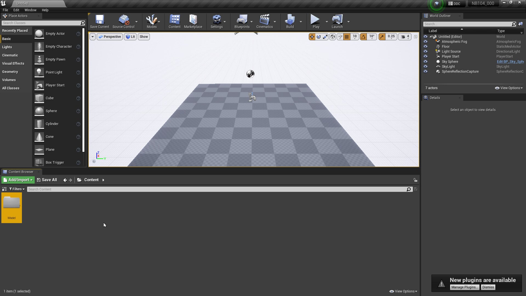Hide the Atmospheric Fog actor
The height and width of the screenshot is (296, 526).
(425, 42)
